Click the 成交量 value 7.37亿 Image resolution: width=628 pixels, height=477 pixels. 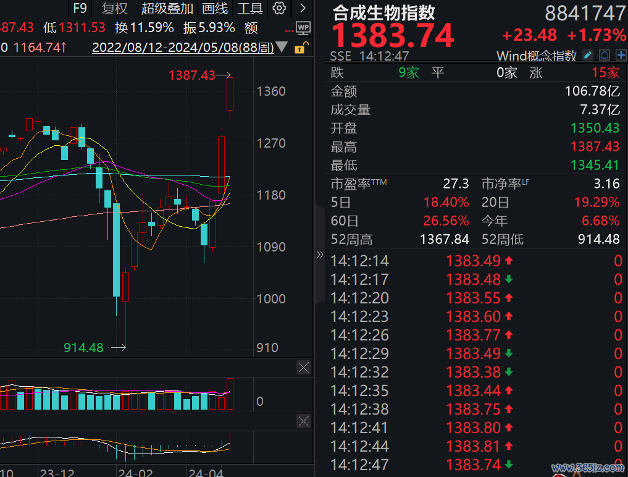600,109
